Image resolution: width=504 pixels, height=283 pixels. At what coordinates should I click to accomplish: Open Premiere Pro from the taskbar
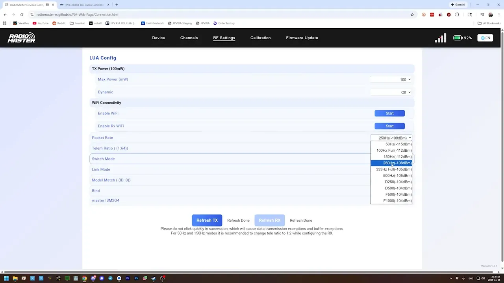coord(128,278)
